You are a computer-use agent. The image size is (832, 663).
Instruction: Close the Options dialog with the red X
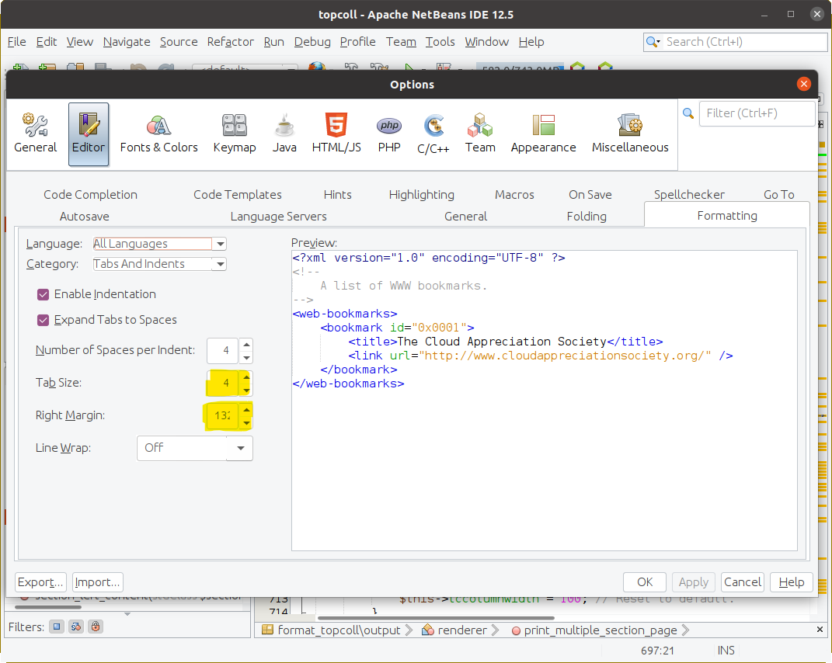coord(804,84)
